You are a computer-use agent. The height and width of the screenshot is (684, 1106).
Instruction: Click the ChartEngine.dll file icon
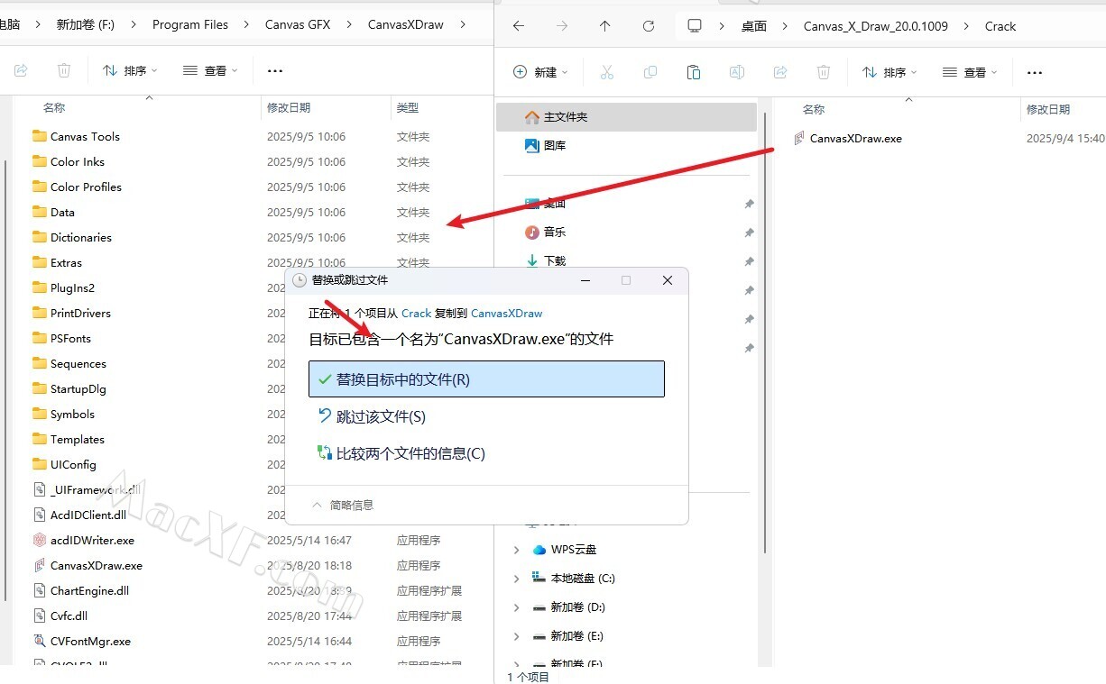(39, 590)
